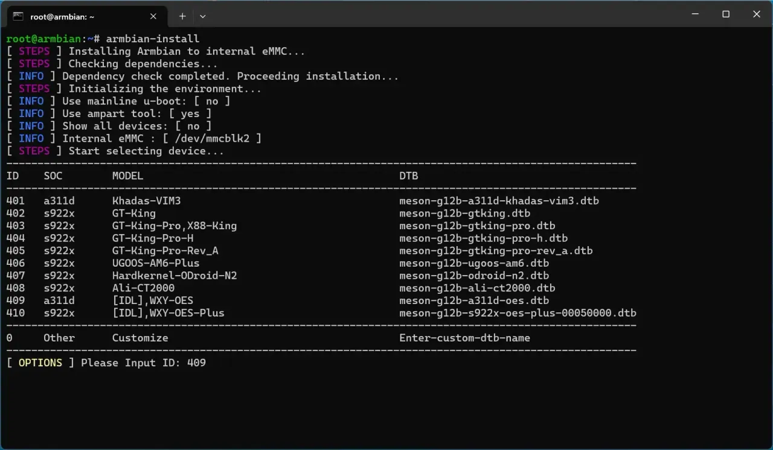Maximize the terminal window
This screenshot has height=450, width=773.
[x=726, y=14]
